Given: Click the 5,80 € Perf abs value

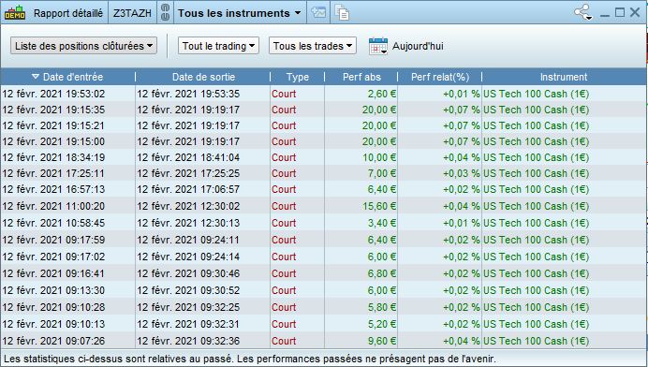Looking at the screenshot, I should [382, 307].
